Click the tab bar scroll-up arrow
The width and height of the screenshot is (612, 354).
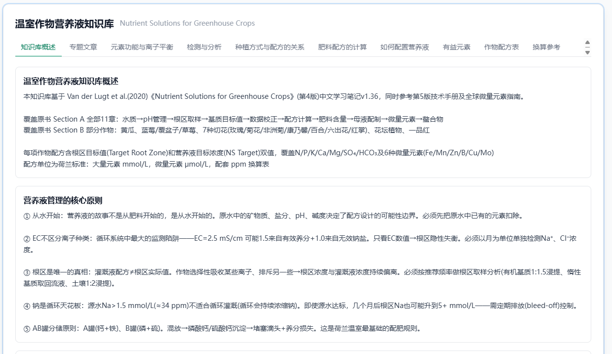(587, 43)
